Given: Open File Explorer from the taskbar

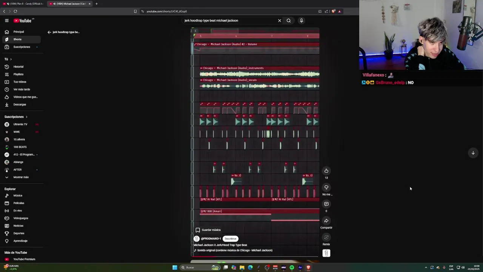Looking at the screenshot, I should (242, 267).
